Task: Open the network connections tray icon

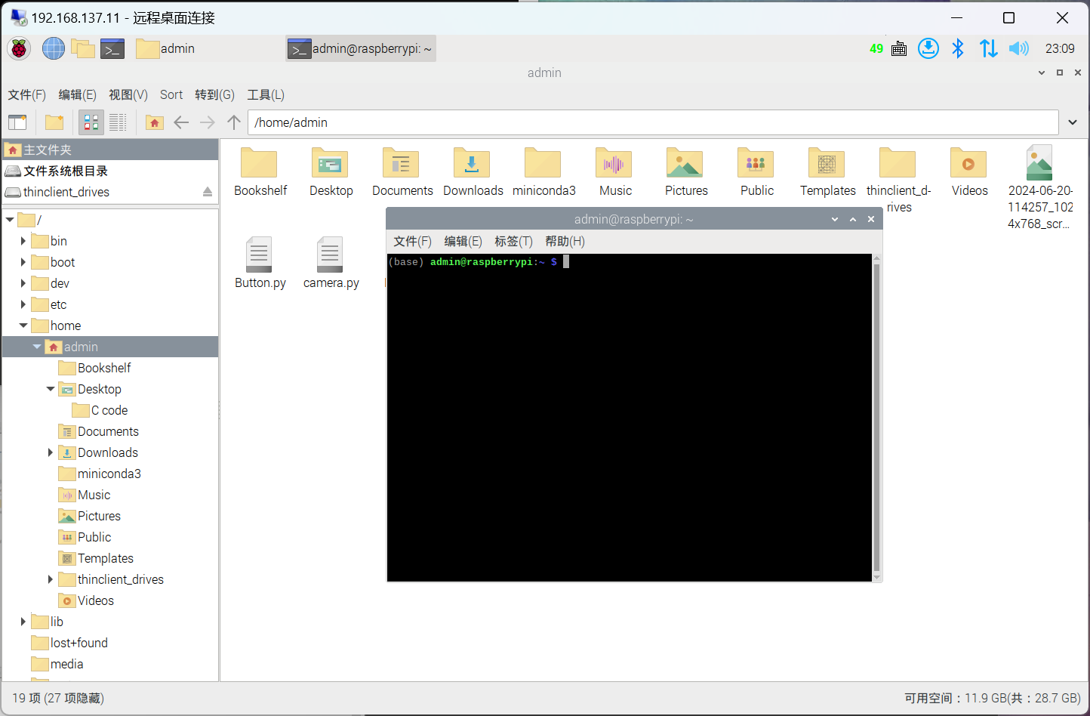Action: point(988,48)
